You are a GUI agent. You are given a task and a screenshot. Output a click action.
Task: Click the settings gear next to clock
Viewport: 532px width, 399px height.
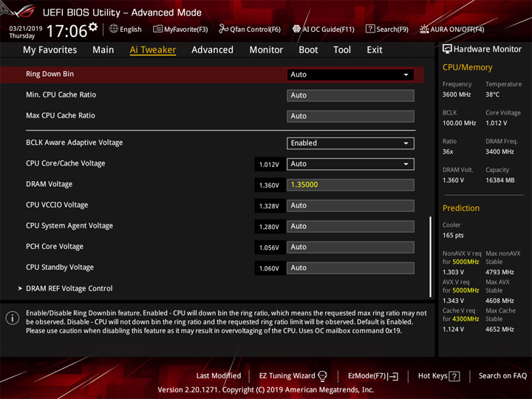(x=92, y=27)
